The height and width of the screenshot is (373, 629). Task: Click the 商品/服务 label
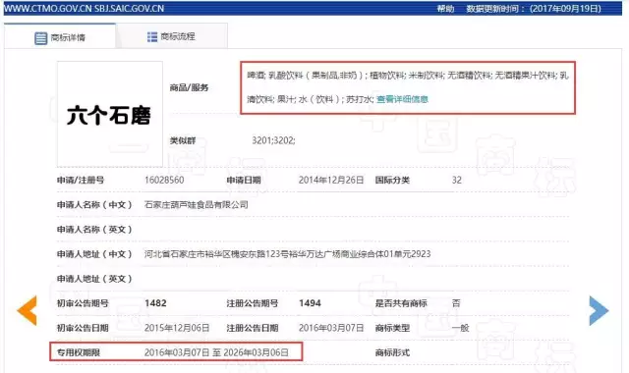[189, 87]
